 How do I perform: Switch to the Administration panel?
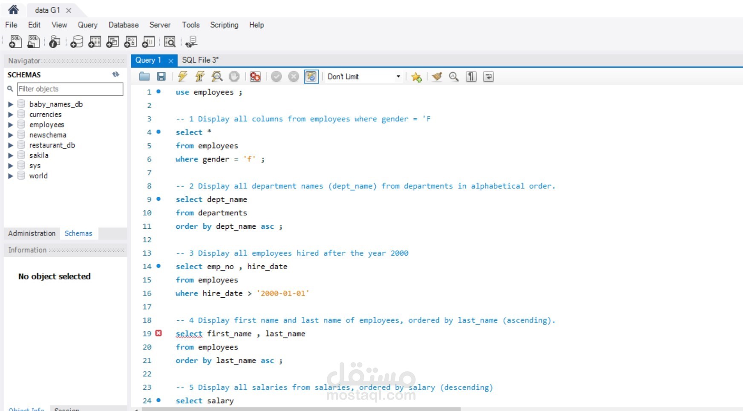point(32,233)
